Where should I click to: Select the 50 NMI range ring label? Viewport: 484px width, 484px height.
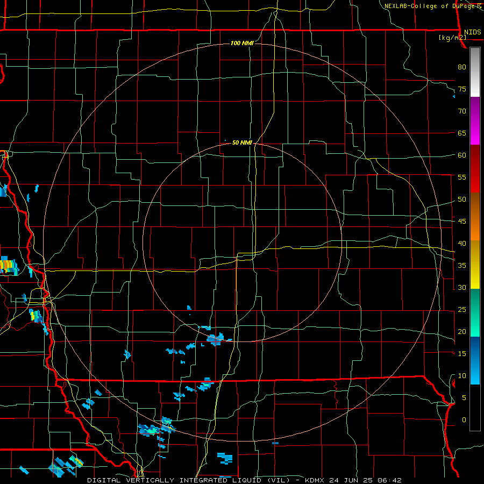coord(242,143)
